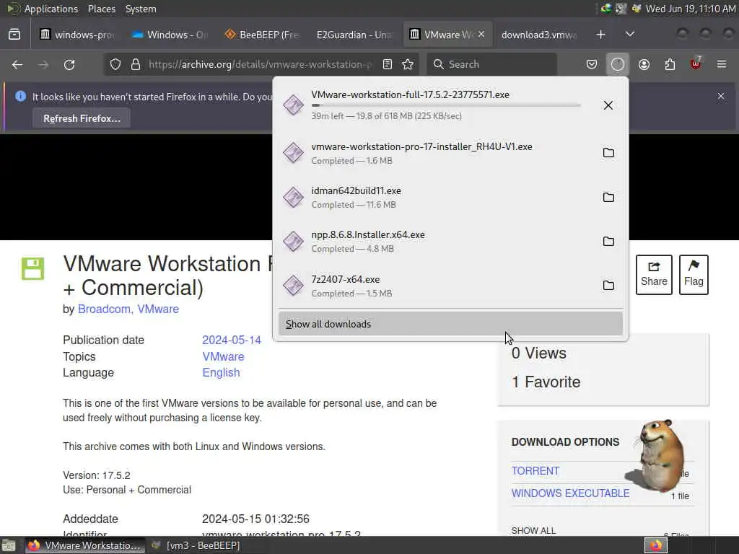
Task: Switch to the download3.vmware tab
Action: click(539, 35)
